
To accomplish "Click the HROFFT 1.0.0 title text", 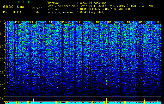I will click(x=21, y=2).
